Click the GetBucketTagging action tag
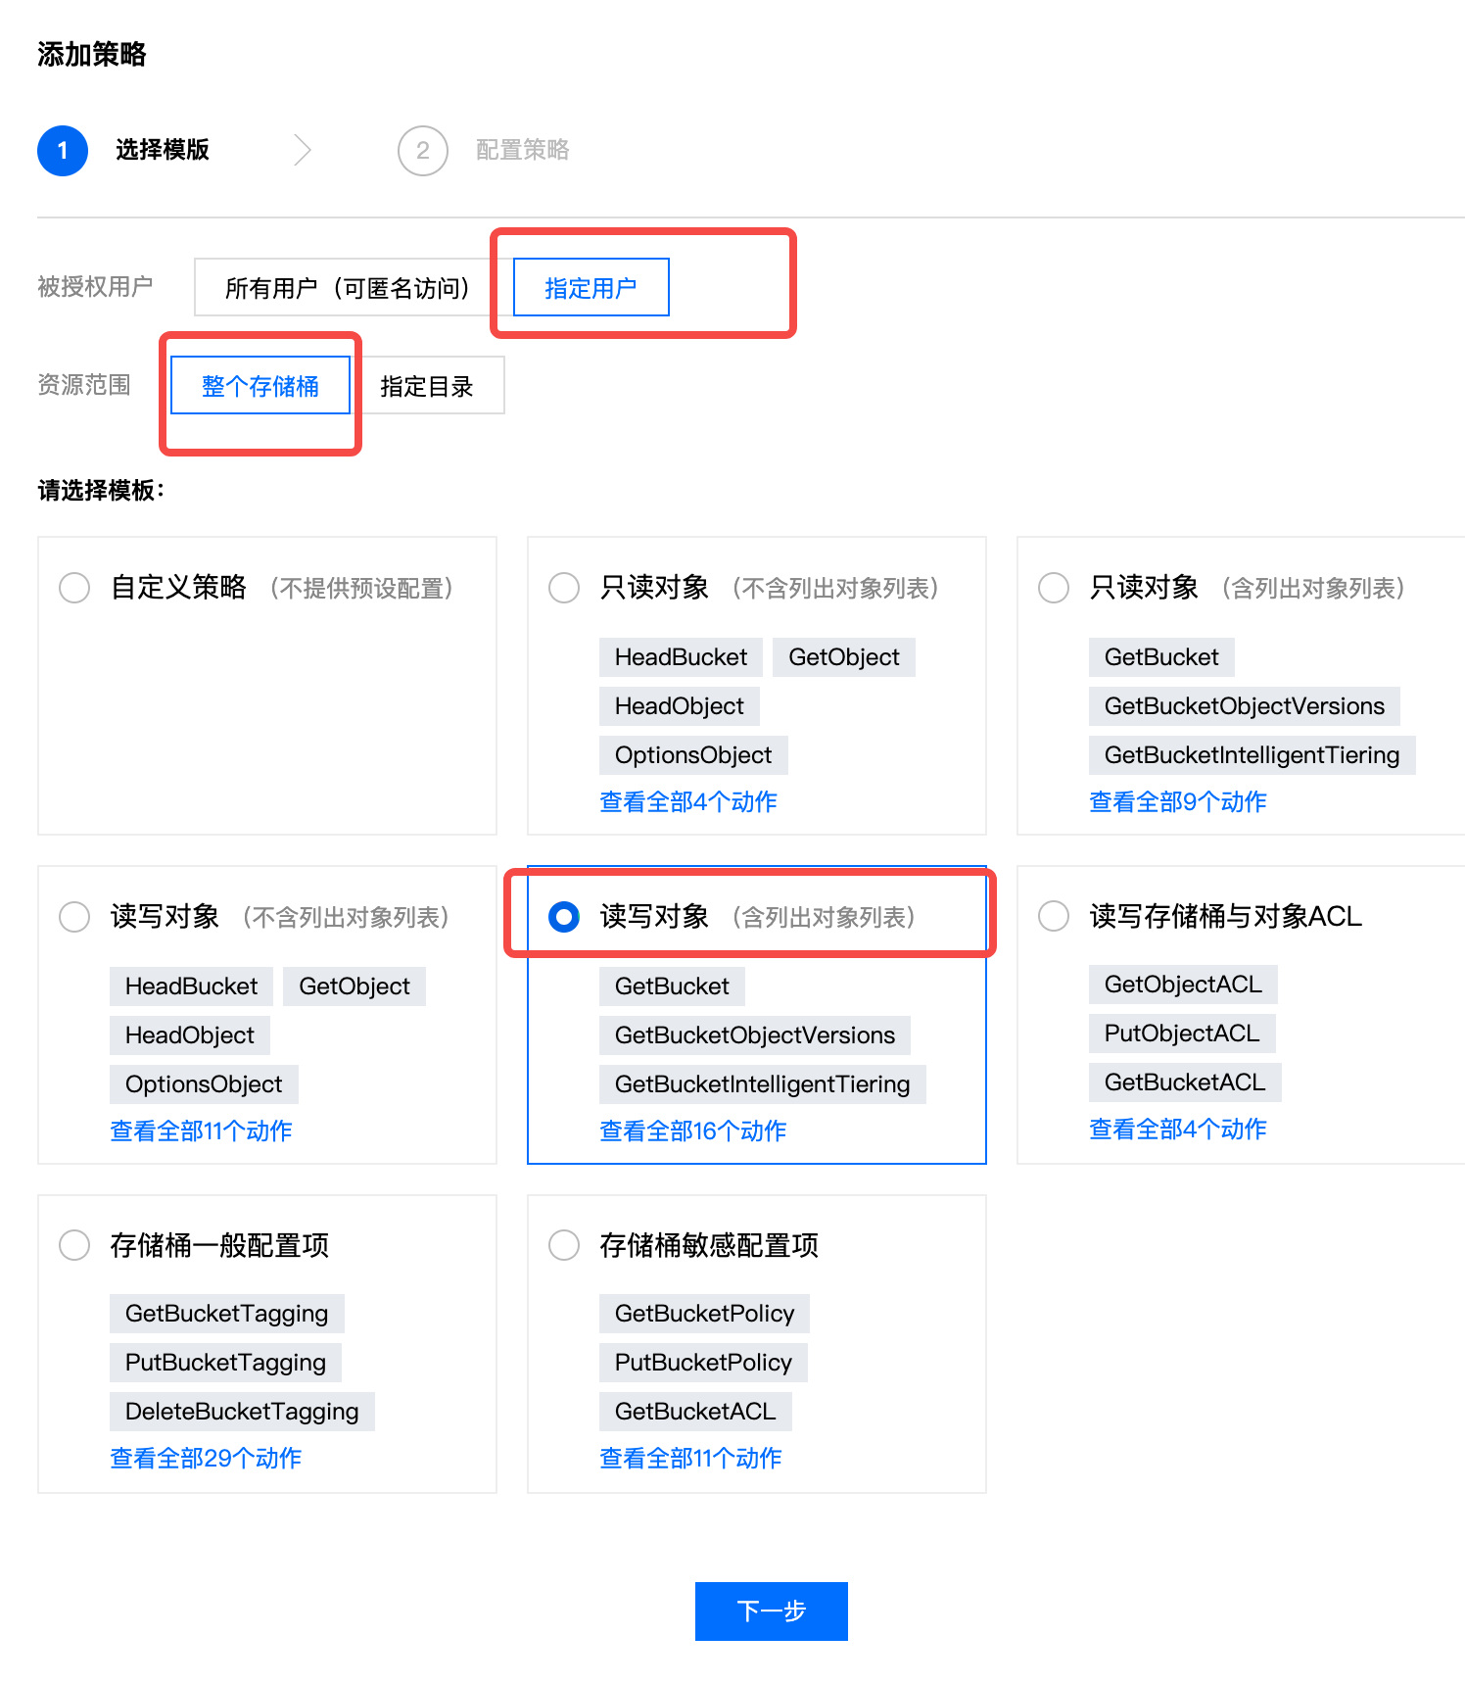Image resolution: width=1465 pixels, height=1683 pixels. [227, 1314]
